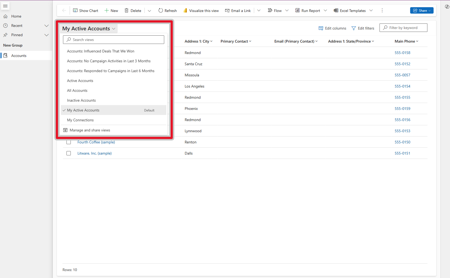450x278 pixels.
Task: Select My Active Accounts default view
Action: (x=114, y=110)
